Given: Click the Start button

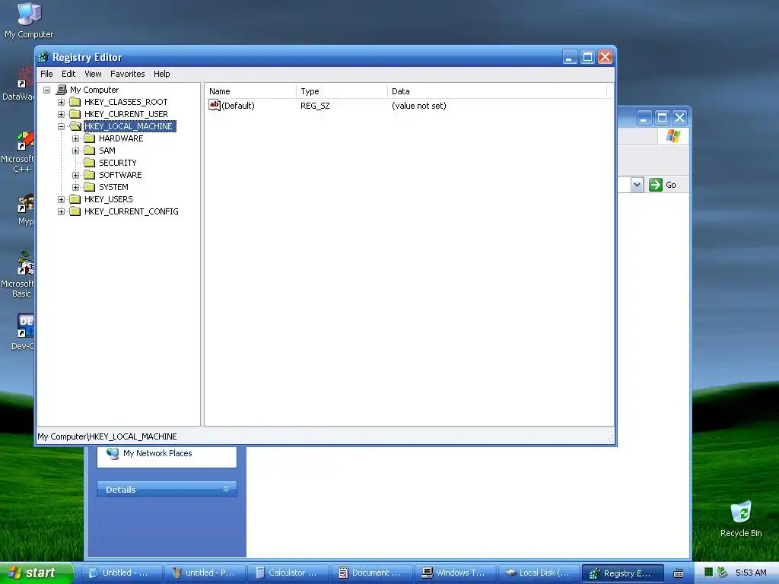Looking at the screenshot, I should pos(37,573).
